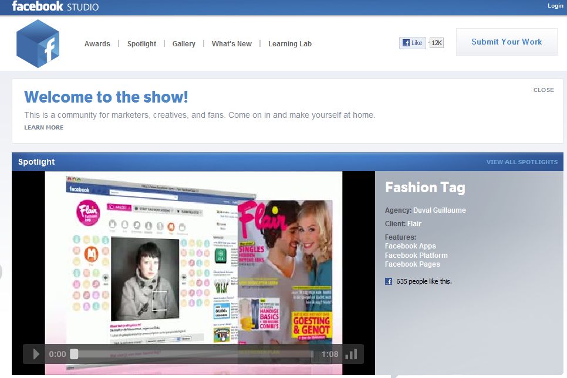Open View All Spotlights link
The image size is (567, 378).
[x=522, y=162]
